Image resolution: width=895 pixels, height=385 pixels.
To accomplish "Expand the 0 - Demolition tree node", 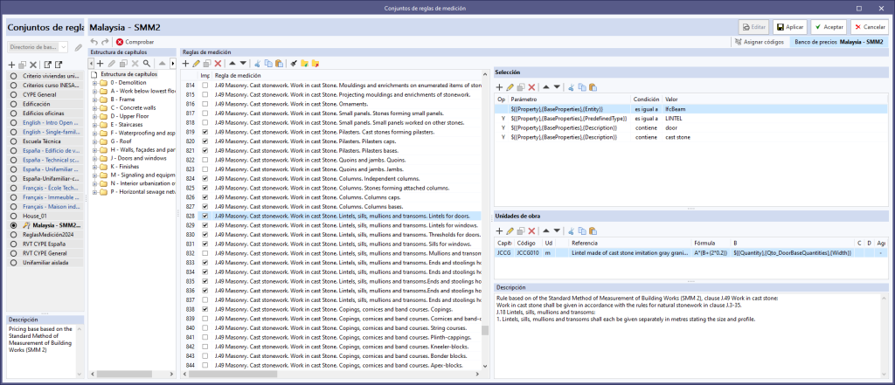I will [x=95, y=82].
